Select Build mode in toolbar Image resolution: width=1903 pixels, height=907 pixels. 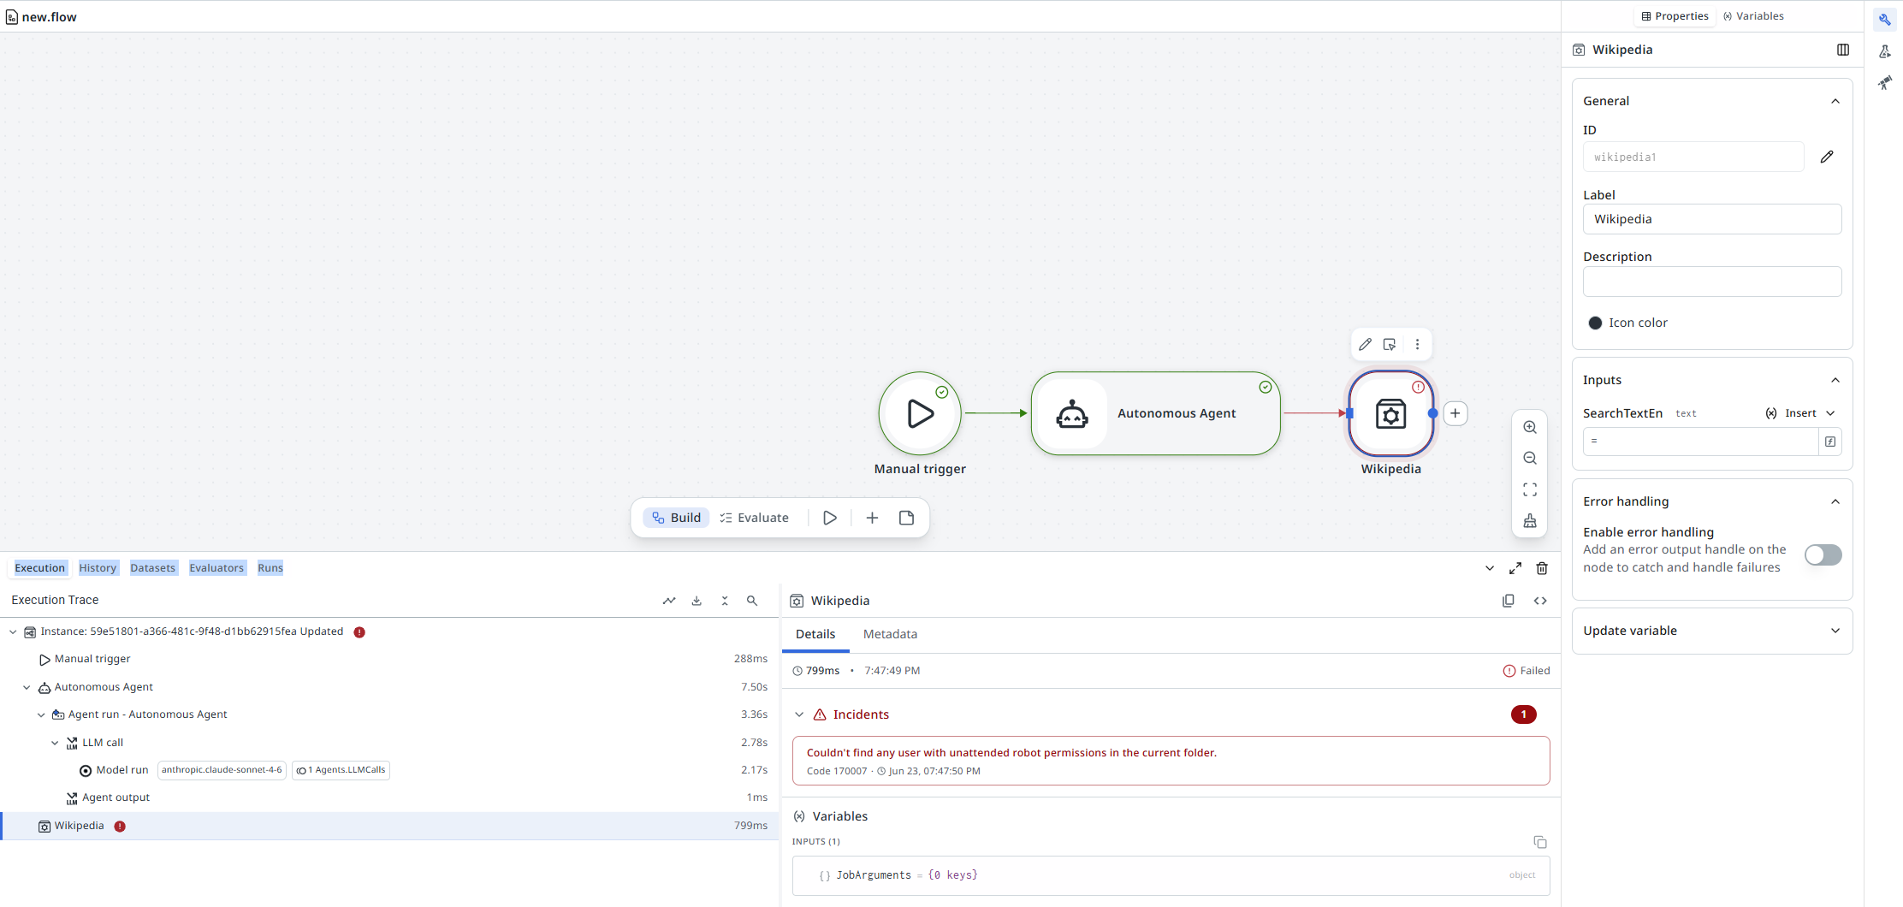click(x=676, y=518)
